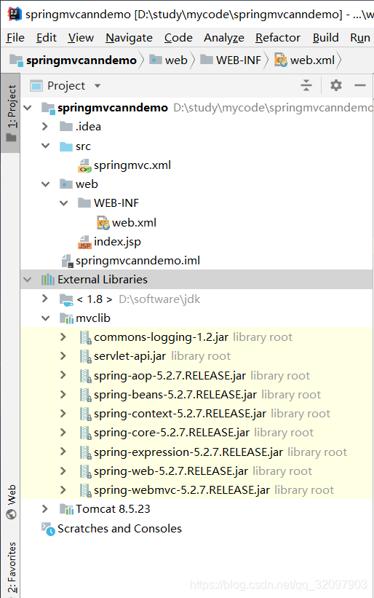Viewport: 374px width, 598px height.
Task: Open the Project view dropdown arrow
Action: tap(98, 86)
